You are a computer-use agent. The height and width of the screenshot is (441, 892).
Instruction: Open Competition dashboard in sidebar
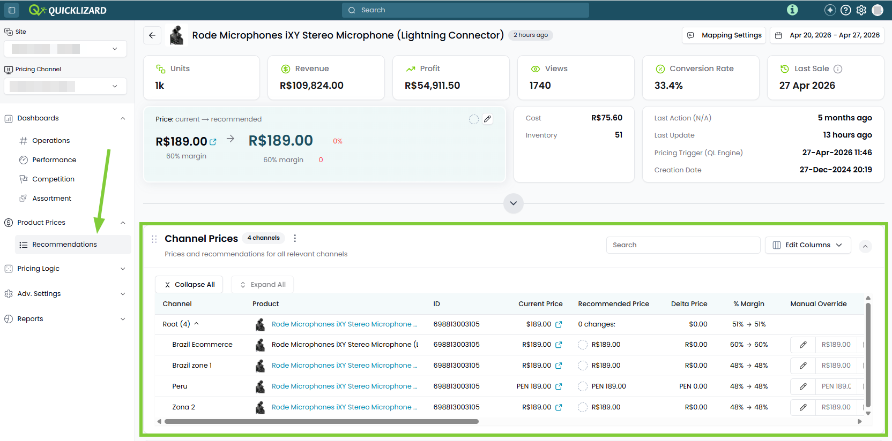click(53, 179)
